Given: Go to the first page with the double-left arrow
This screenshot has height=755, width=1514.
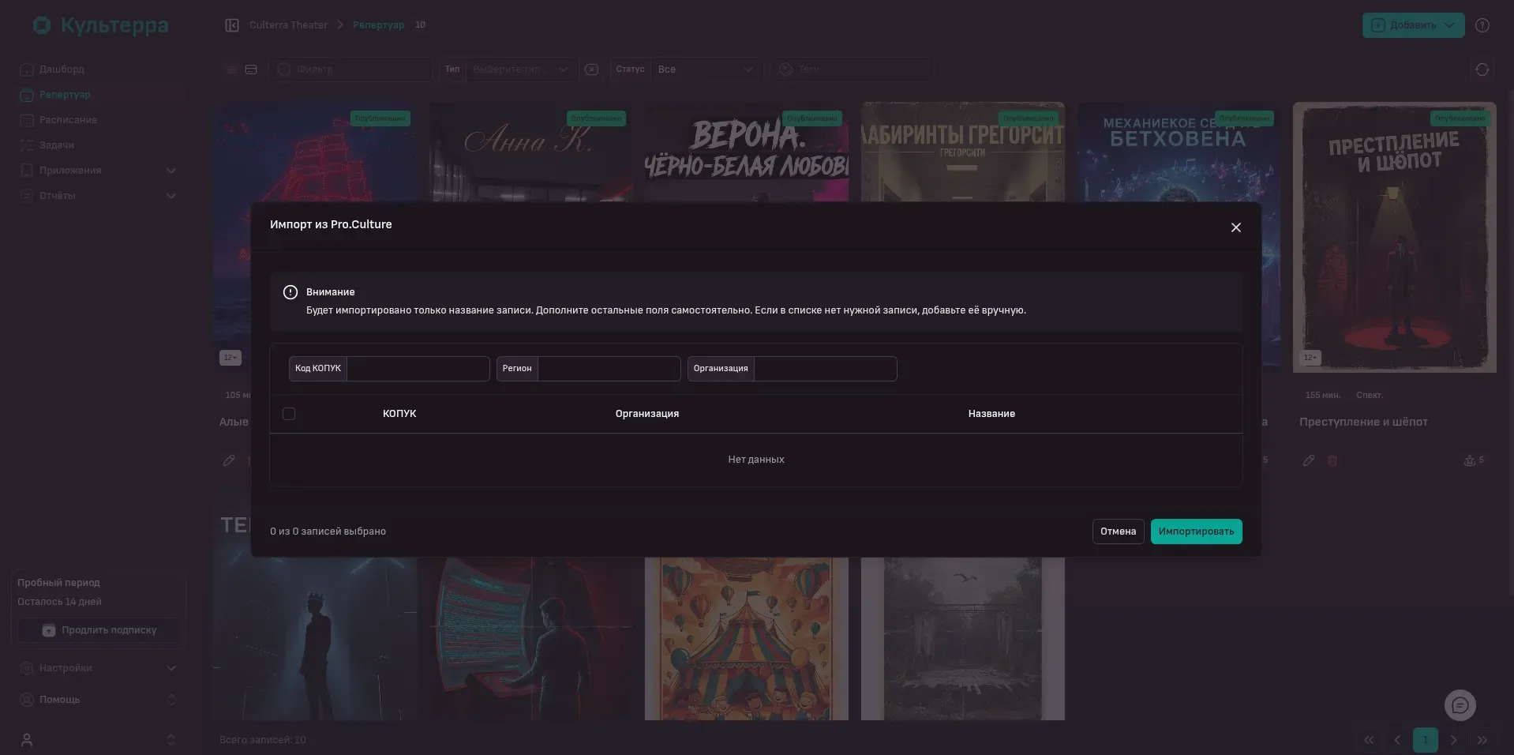Looking at the screenshot, I should pyautogui.click(x=1369, y=740).
